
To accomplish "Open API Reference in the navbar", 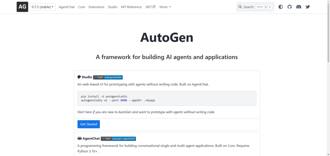I will click(x=131, y=7).
